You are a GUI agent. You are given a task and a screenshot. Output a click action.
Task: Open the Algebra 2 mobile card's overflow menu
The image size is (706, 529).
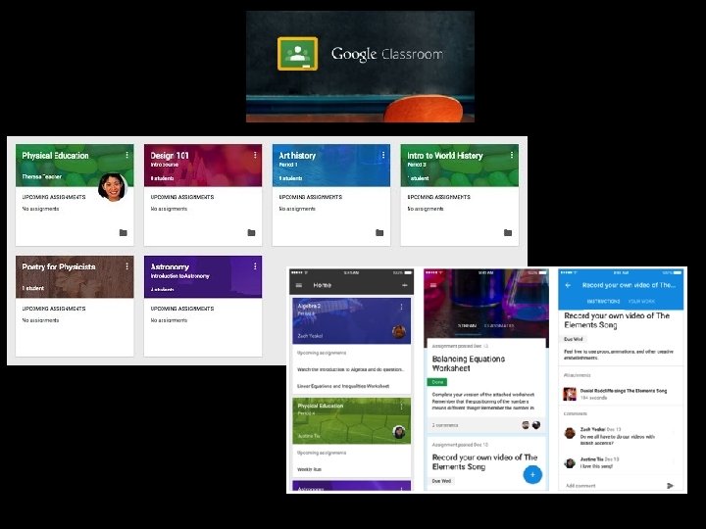401,307
